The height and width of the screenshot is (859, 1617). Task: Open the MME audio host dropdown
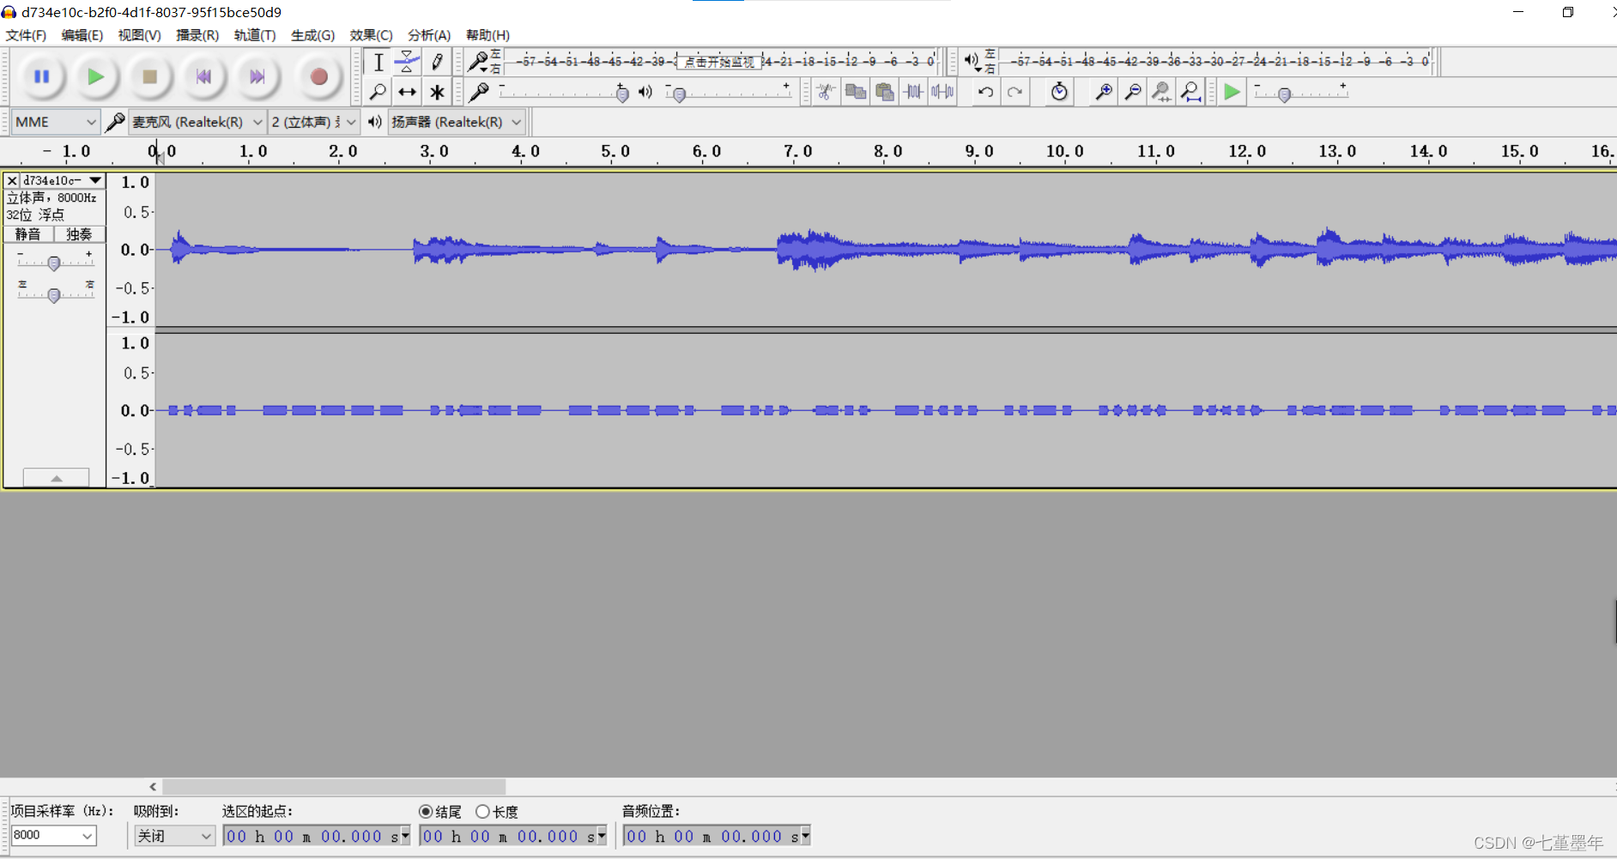point(56,122)
